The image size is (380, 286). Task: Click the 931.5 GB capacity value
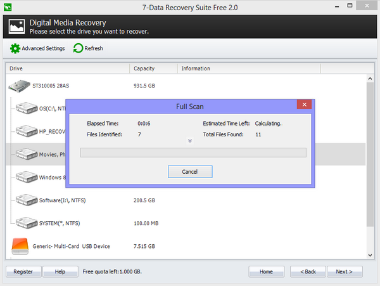(144, 86)
